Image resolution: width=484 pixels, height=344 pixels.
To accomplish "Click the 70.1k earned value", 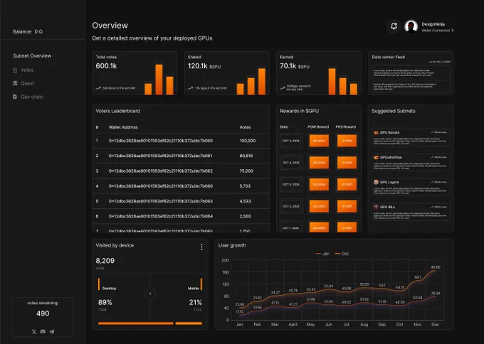I will [288, 66].
